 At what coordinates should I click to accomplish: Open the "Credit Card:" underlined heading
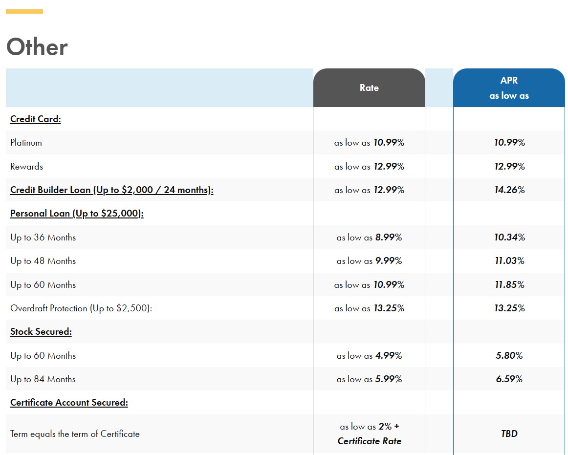tap(36, 119)
